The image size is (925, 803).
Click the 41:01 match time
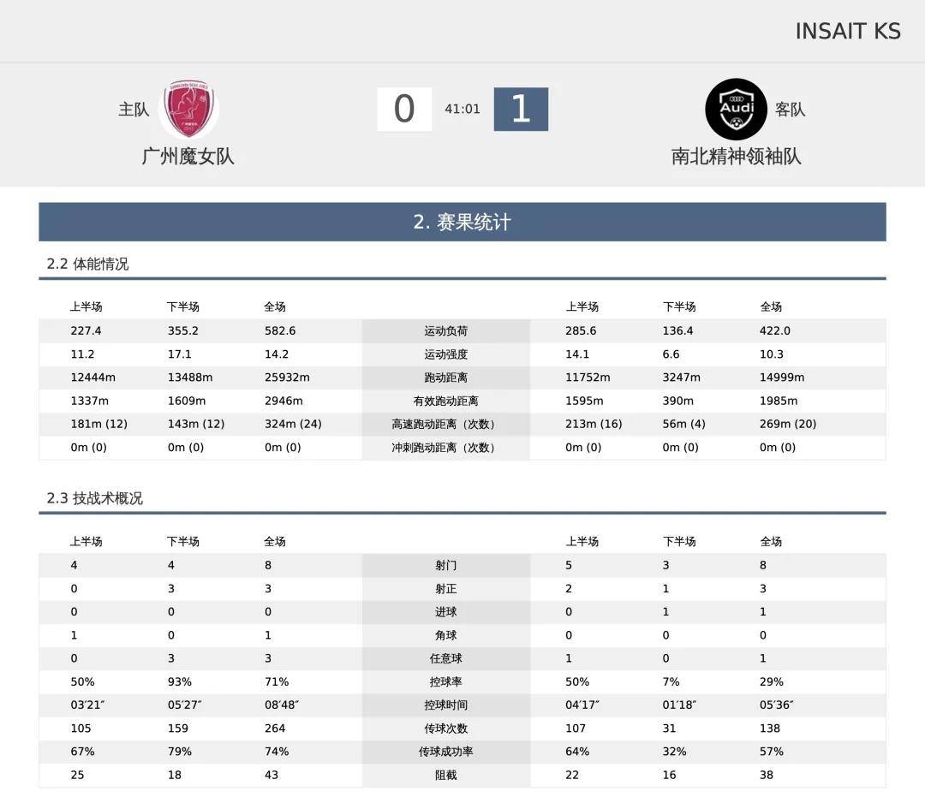(x=462, y=110)
